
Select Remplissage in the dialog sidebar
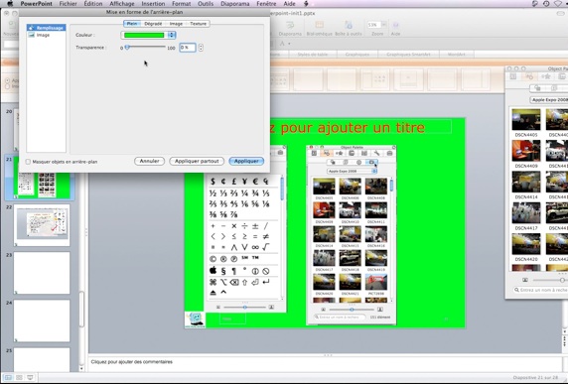46,28
